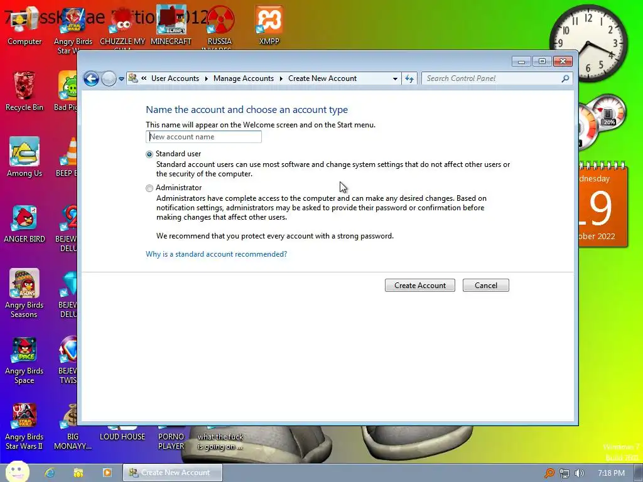643x482 pixels.
Task: Open the RUSSIA INVADES desktop icon
Action: point(220,28)
